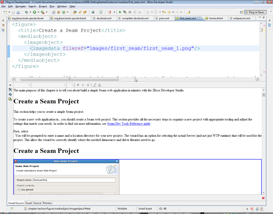The image size is (273, 214).
Task: Click the Debug bug icon
Action: (26, 12)
